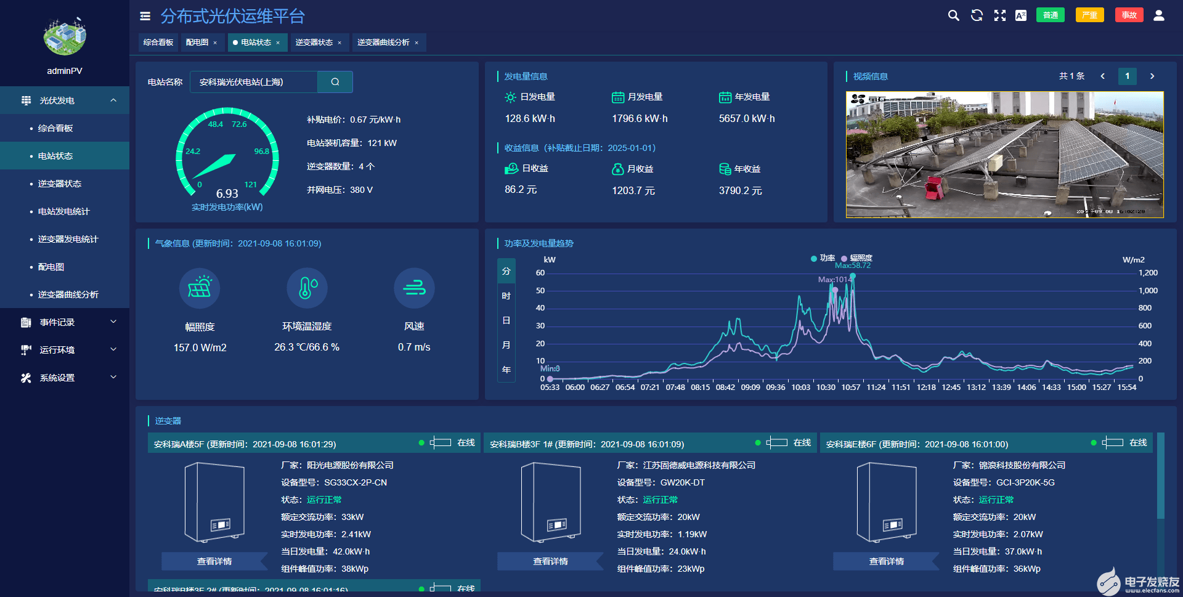
Task: Click the 辐照度 solar panel icon
Action: [x=200, y=288]
